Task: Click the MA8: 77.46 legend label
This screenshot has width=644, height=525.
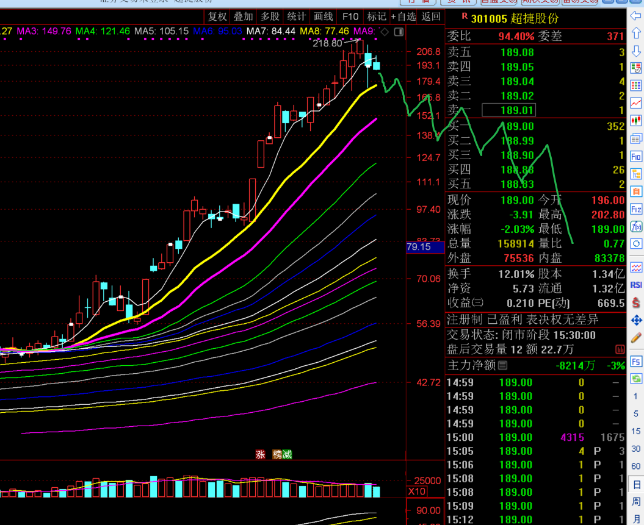Action: point(325,31)
